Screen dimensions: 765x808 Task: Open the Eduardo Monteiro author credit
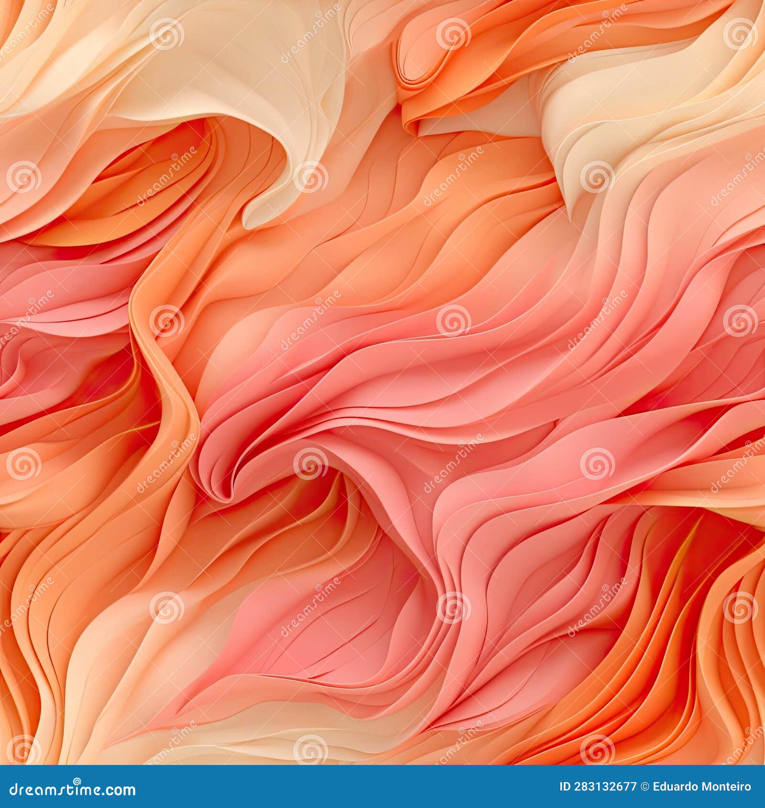coord(703,786)
